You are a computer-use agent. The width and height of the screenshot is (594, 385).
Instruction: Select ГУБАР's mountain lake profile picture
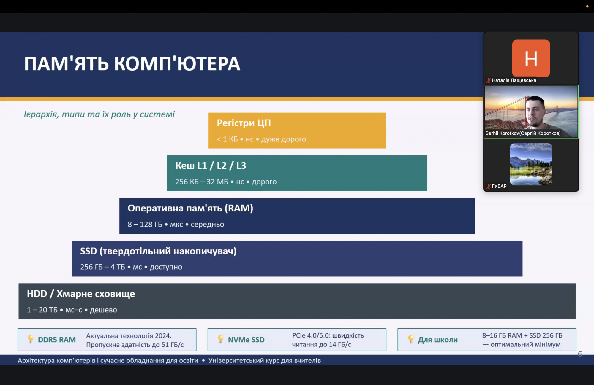click(x=531, y=164)
